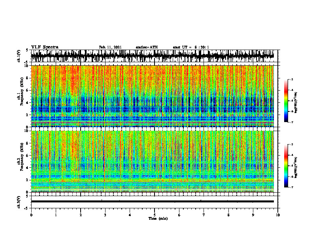Viewport: 313px width, 241px height.
Task: Click the ch.1 (V) waveform trace panel
Action: point(155,56)
